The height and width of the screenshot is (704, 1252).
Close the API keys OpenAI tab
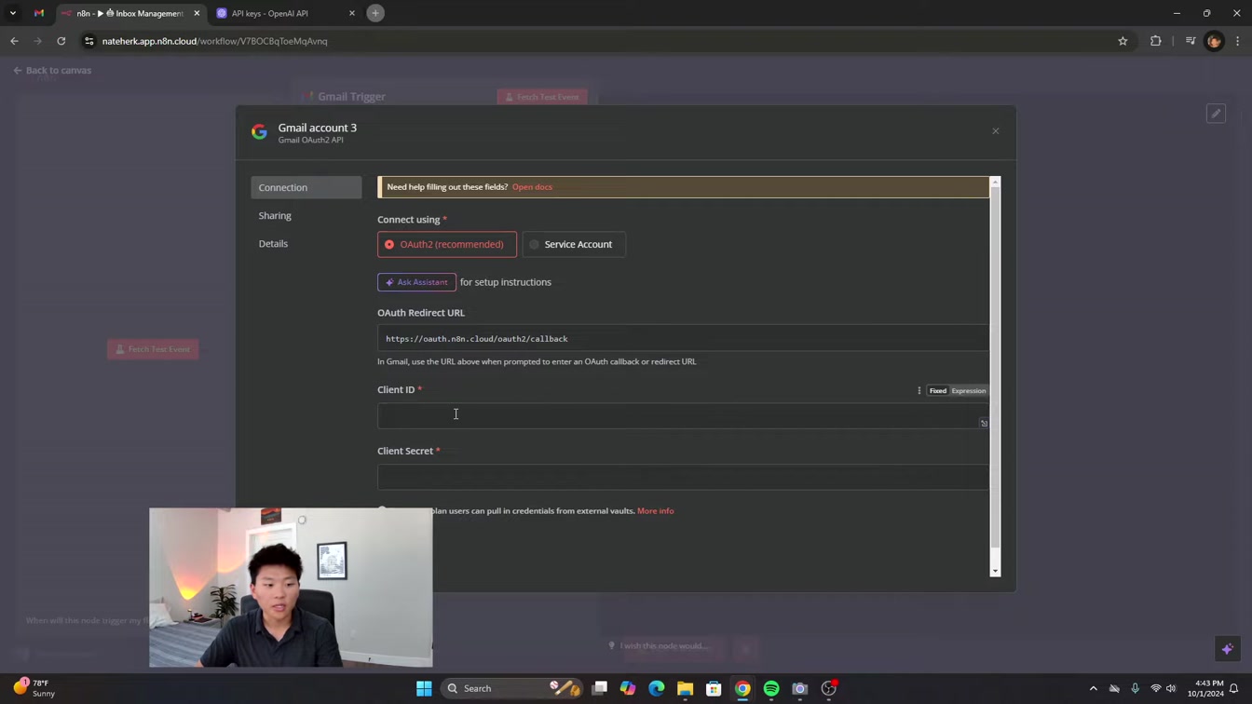(351, 13)
